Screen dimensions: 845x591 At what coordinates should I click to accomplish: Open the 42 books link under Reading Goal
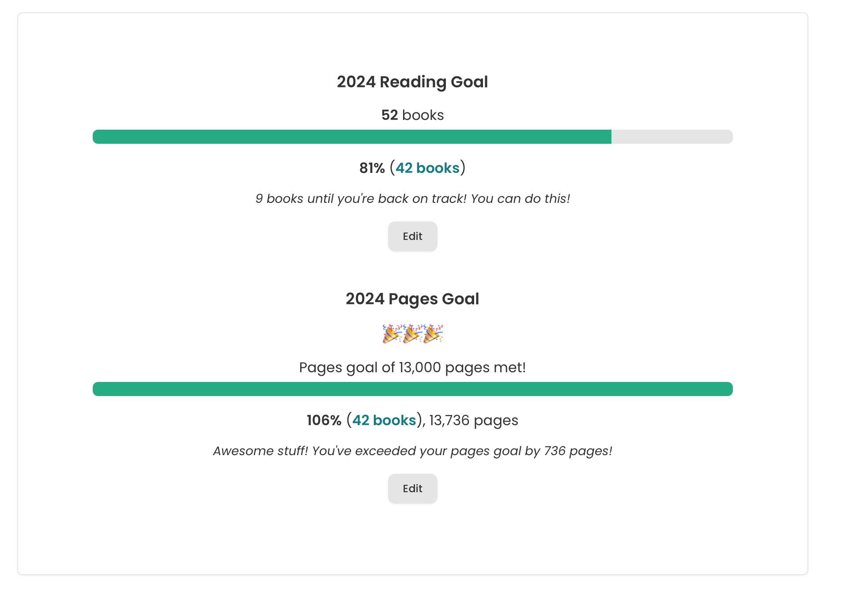tap(427, 168)
